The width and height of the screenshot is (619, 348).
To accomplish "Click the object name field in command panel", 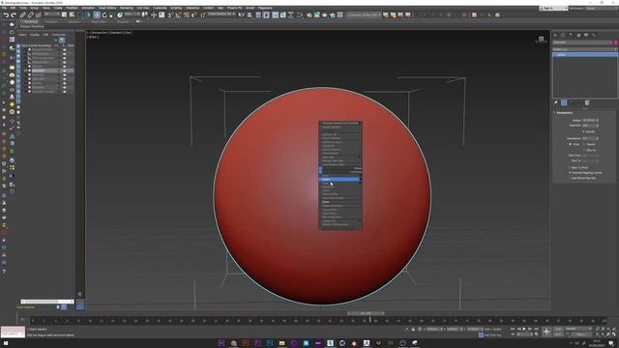I will click(x=582, y=43).
